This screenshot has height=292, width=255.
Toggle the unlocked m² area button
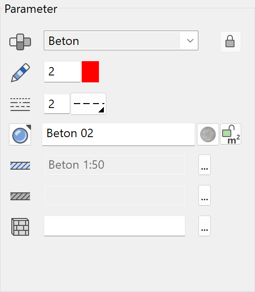click(230, 134)
